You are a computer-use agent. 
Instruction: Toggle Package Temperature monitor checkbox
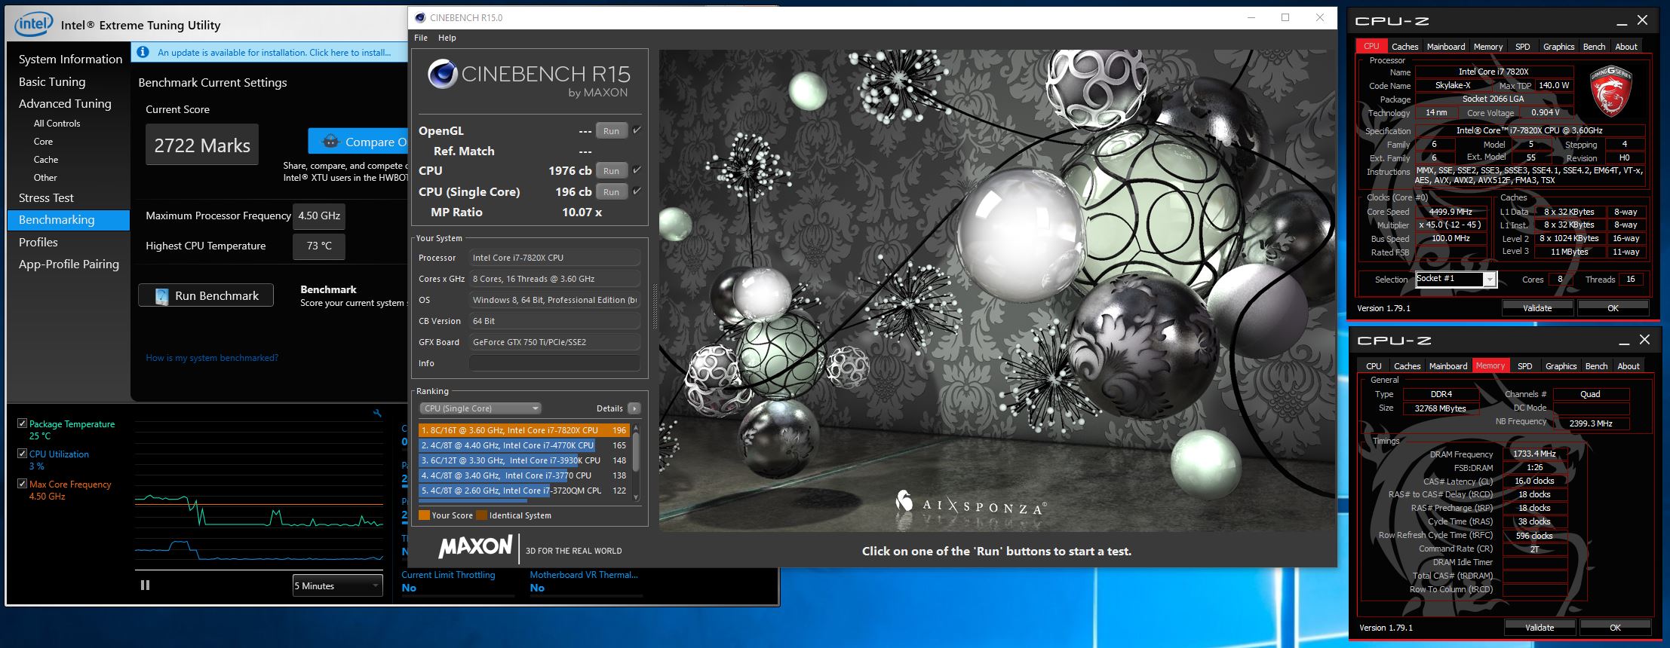click(x=22, y=423)
